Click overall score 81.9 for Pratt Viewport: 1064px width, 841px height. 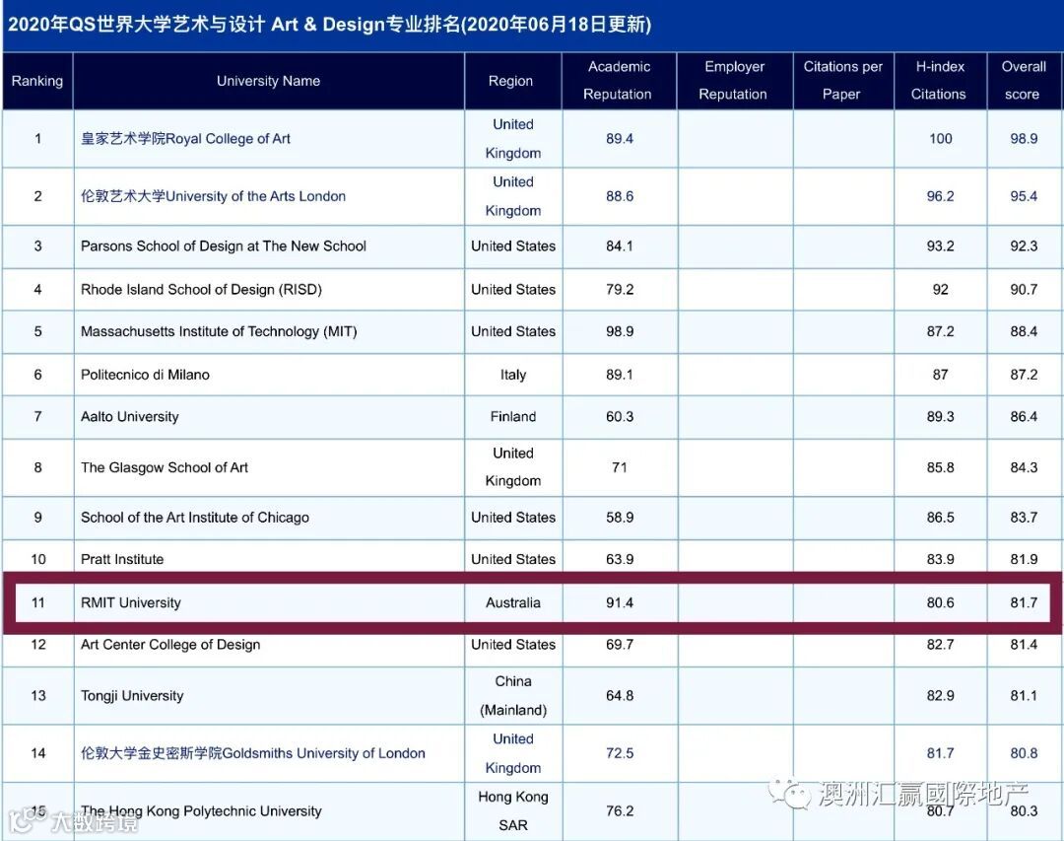[1024, 559]
